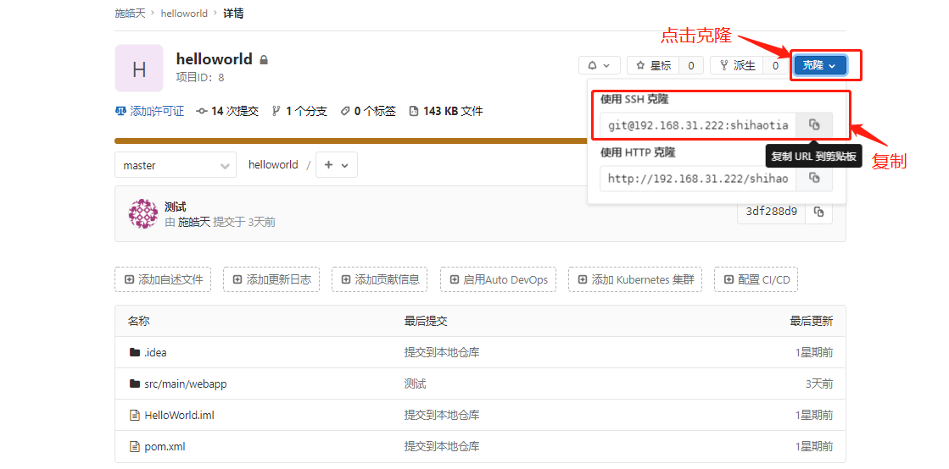Image resolution: width=949 pixels, height=469 pixels.
Task: Click the 最后更新 column header
Action: click(811, 321)
